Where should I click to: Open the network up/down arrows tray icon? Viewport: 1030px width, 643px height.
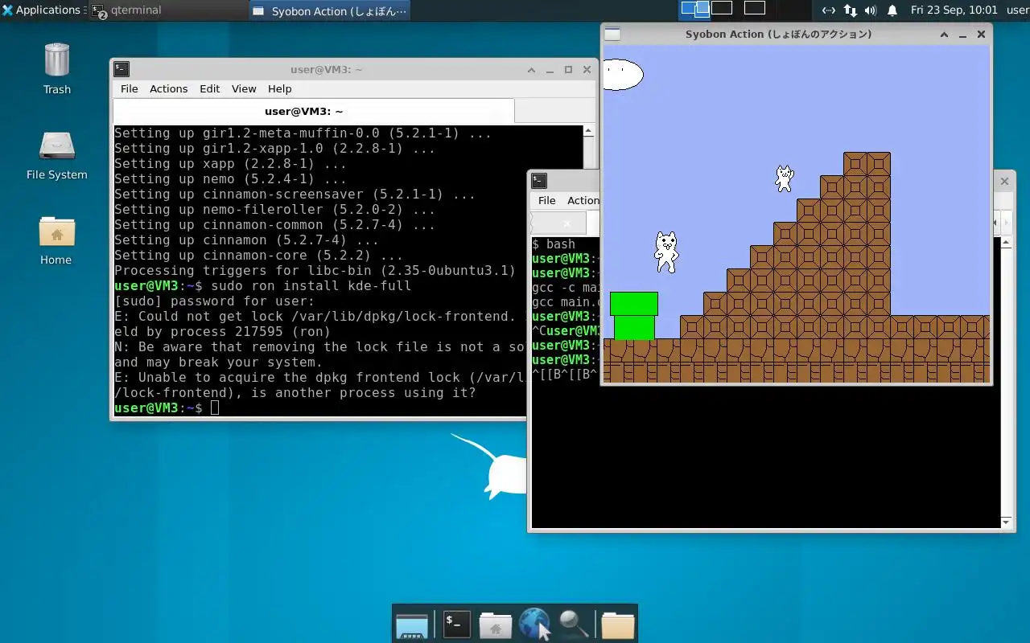click(x=851, y=10)
